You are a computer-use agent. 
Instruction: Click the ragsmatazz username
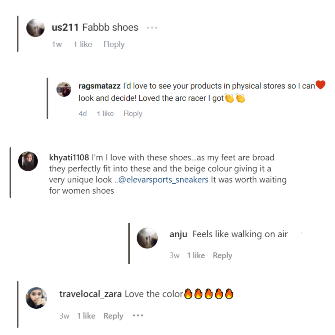pyautogui.click(x=99, y=86)
